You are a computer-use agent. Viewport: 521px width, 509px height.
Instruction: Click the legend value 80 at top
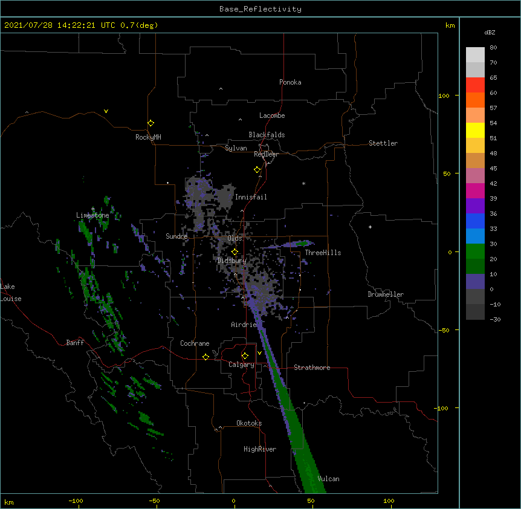click(x=493, y=48)
